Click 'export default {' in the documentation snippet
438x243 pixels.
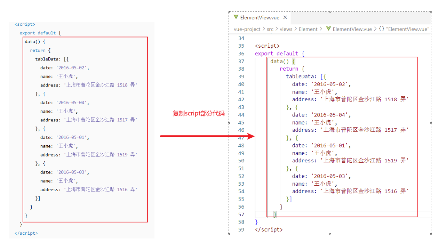[40, 33]
